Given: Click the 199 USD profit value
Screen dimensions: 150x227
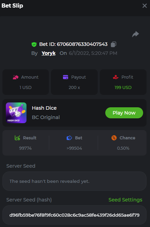Looking at the screenshot, I should pyautogui.click(x=123, y=87).
